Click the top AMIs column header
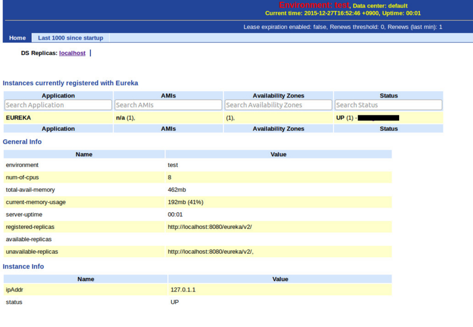The width and height of the screenshot is (473, 327). click(x=169, y=96)
